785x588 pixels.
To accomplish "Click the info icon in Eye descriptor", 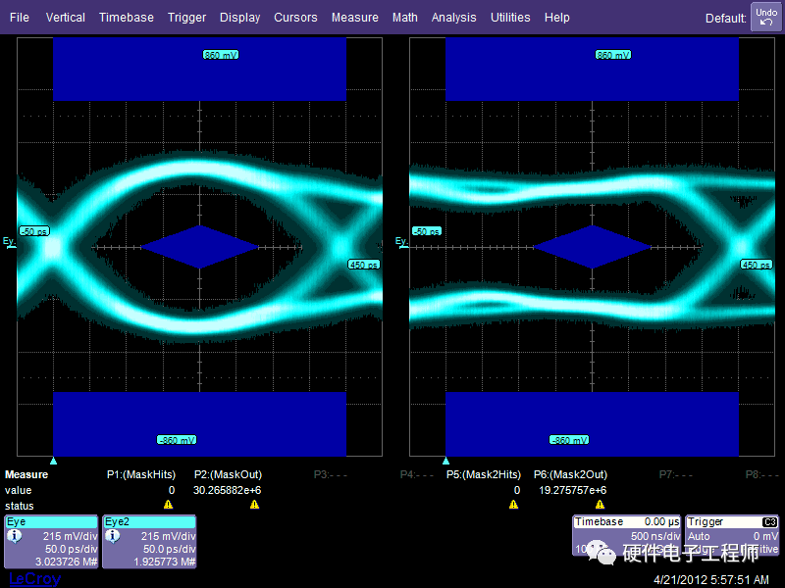I will point(15,536).
